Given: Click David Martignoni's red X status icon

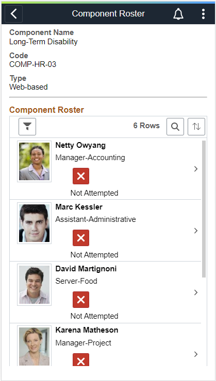Looking at the screenshot, I should tap(81, 300).
